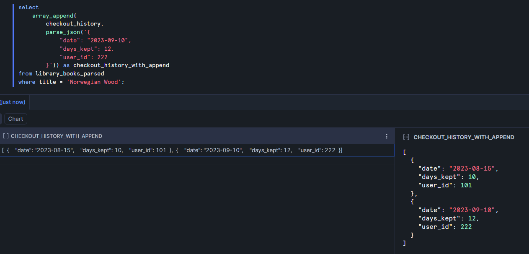Select the '(just now)' query result tab

click(x=13, y=102)
